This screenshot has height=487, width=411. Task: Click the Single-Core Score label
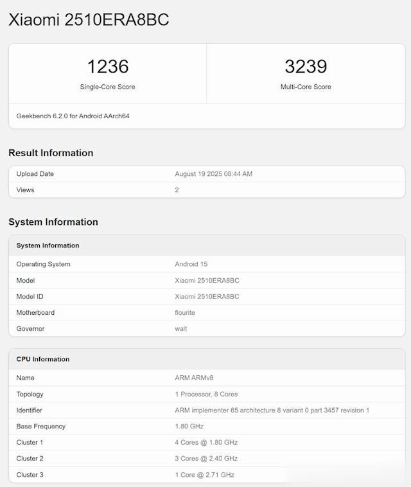pyautogui.click(x=107, y=87)
